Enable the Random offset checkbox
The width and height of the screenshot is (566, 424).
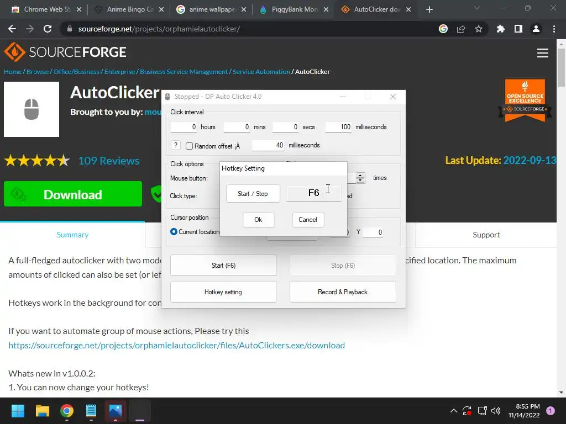click(x=189, y=146)
